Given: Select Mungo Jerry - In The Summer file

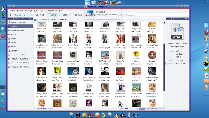Looking at the screenshot, I should [57, 74].
